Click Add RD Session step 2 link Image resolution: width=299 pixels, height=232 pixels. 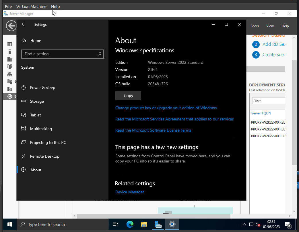274,44
